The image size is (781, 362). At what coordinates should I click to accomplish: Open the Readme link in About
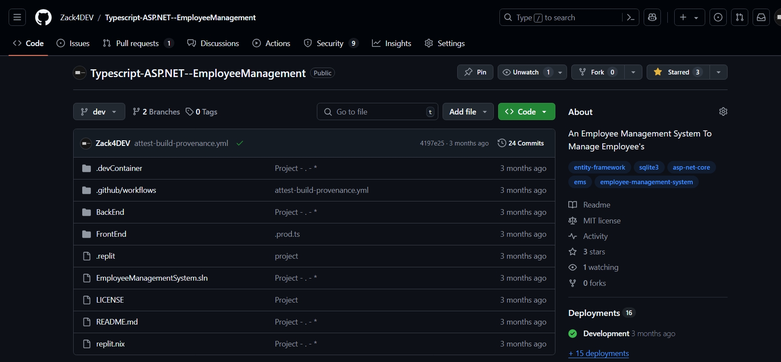[x=589, y=205]
